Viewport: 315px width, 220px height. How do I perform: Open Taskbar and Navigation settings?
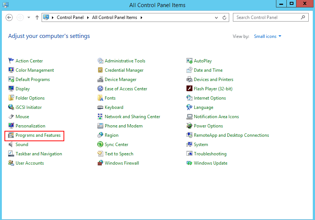tap(39, 154)
